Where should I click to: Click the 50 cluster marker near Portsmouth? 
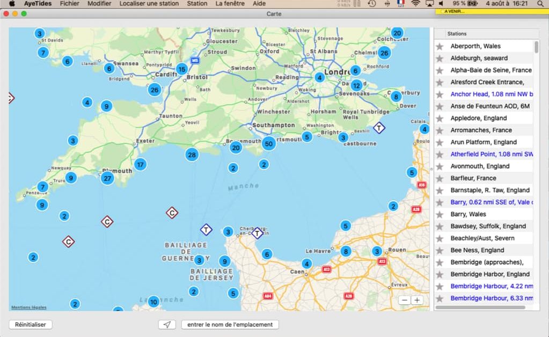coord(268,143)
